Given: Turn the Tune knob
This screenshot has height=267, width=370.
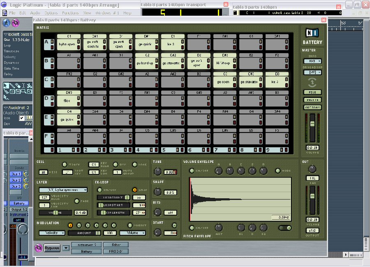Looking at the screenshot, I should pos(157,172).
